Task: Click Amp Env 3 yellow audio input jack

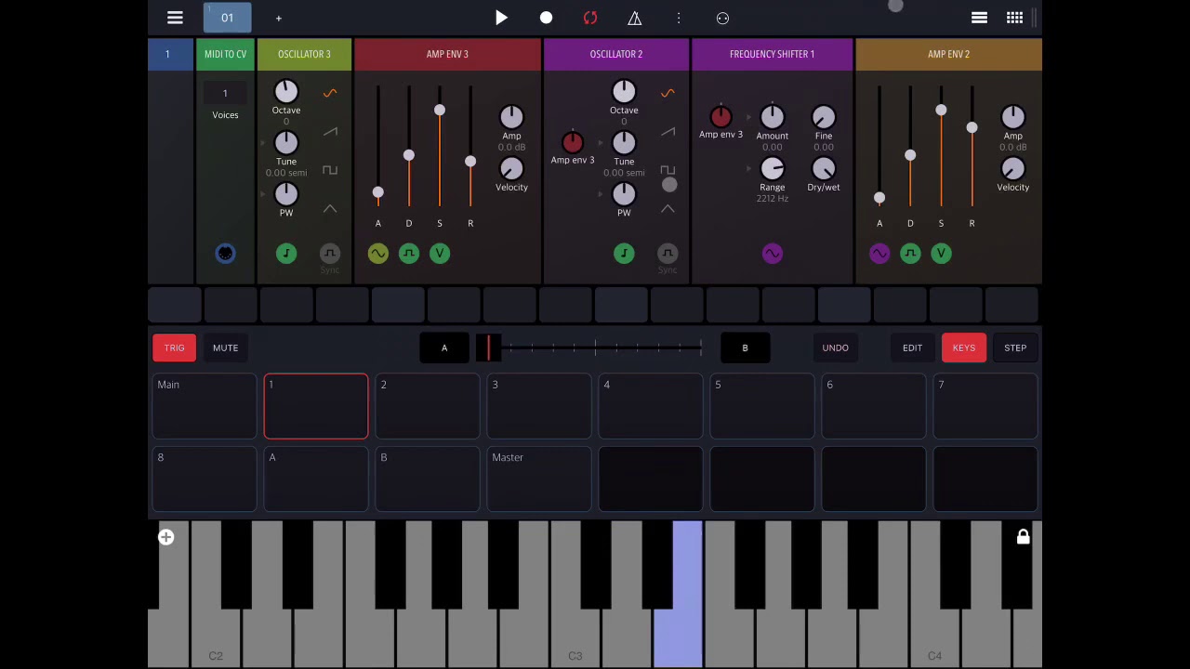Action: click(x=377, y=254)
